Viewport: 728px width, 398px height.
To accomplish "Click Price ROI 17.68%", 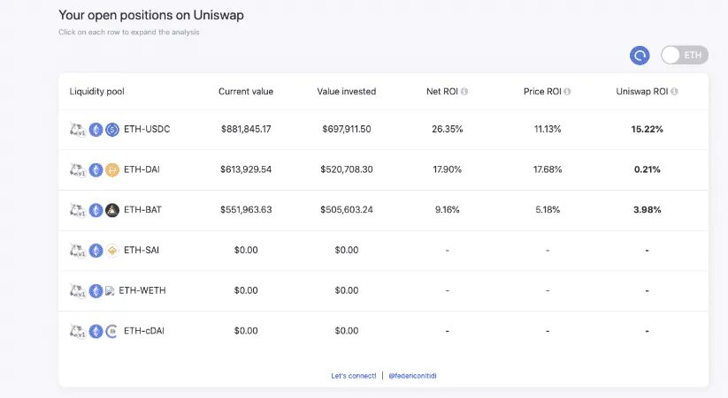I will point(548,169).
